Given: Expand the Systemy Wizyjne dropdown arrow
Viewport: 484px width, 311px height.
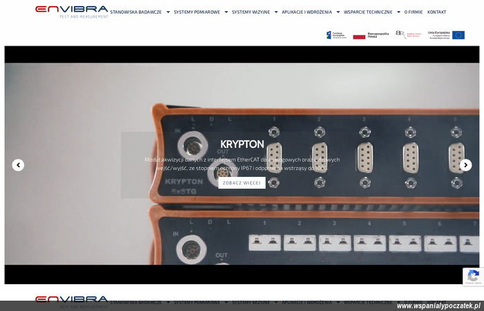Looking at the screenshot, I should pos(276,12).
